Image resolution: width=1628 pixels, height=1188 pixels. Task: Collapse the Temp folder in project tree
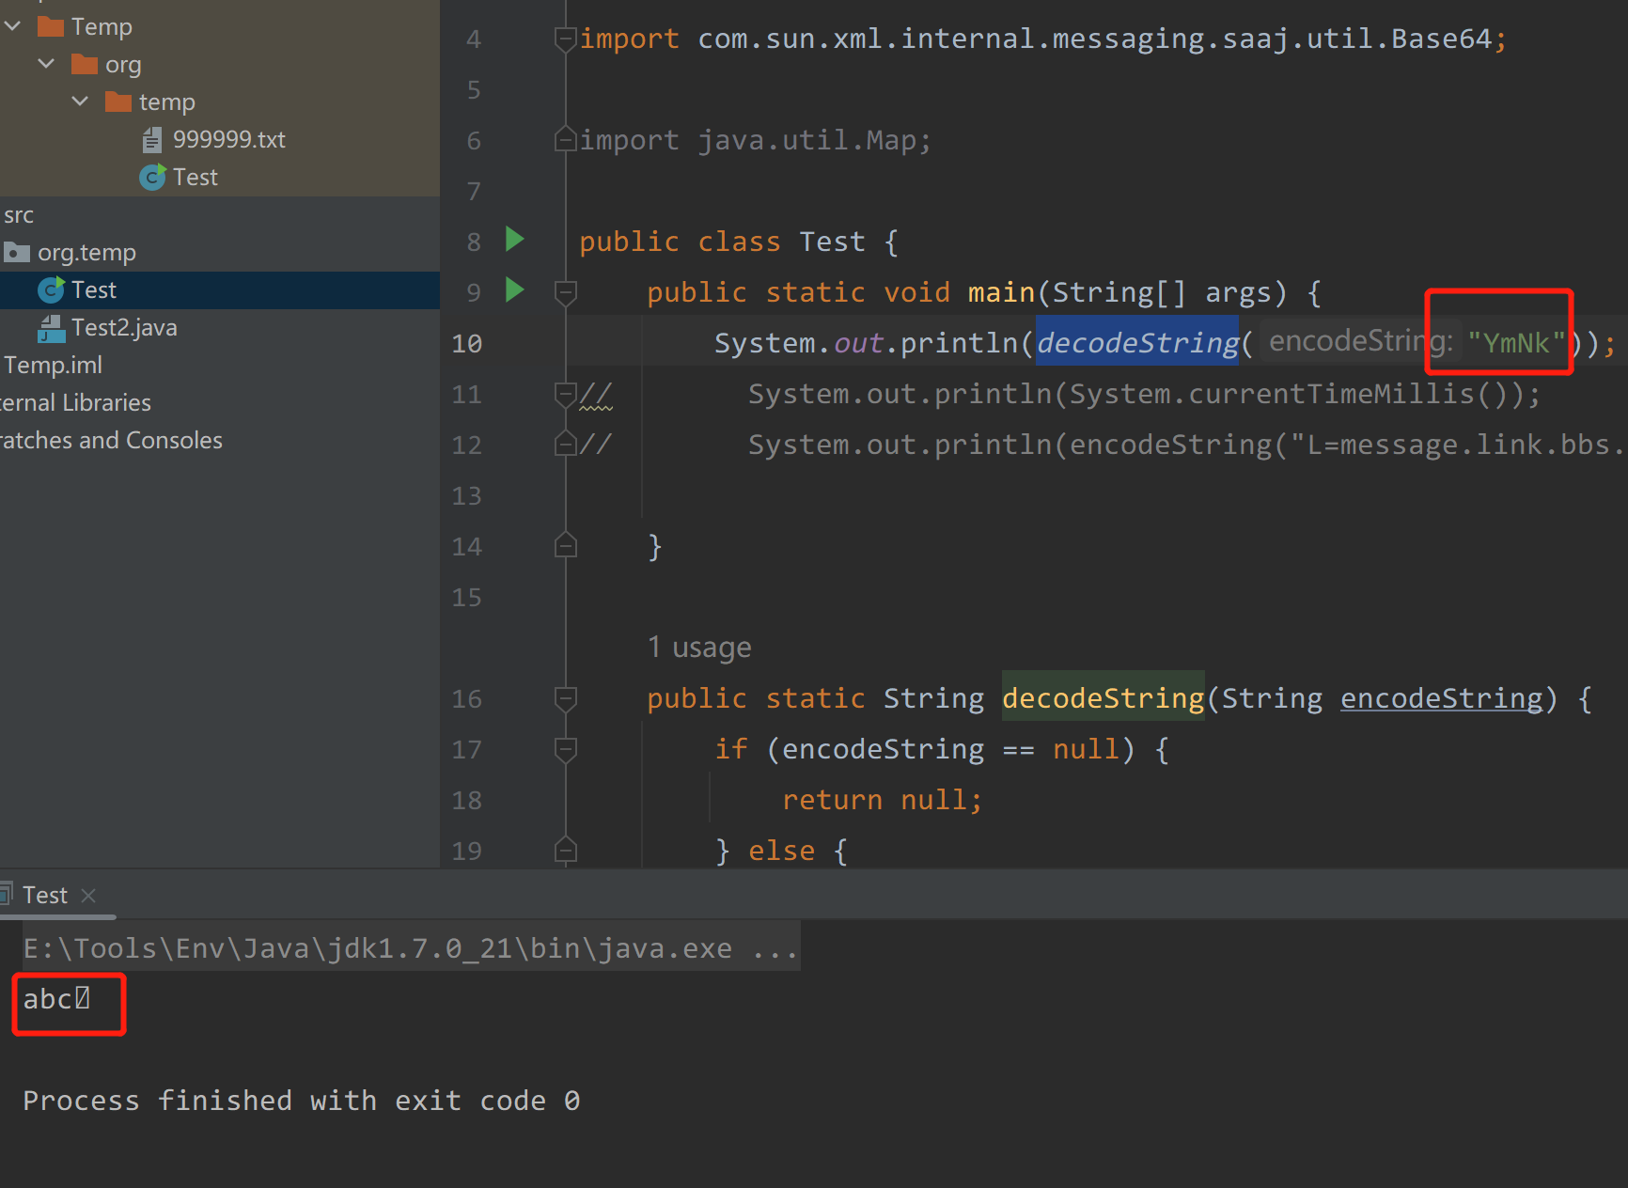13,26
